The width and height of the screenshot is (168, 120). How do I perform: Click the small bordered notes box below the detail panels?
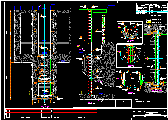[124, 103]
